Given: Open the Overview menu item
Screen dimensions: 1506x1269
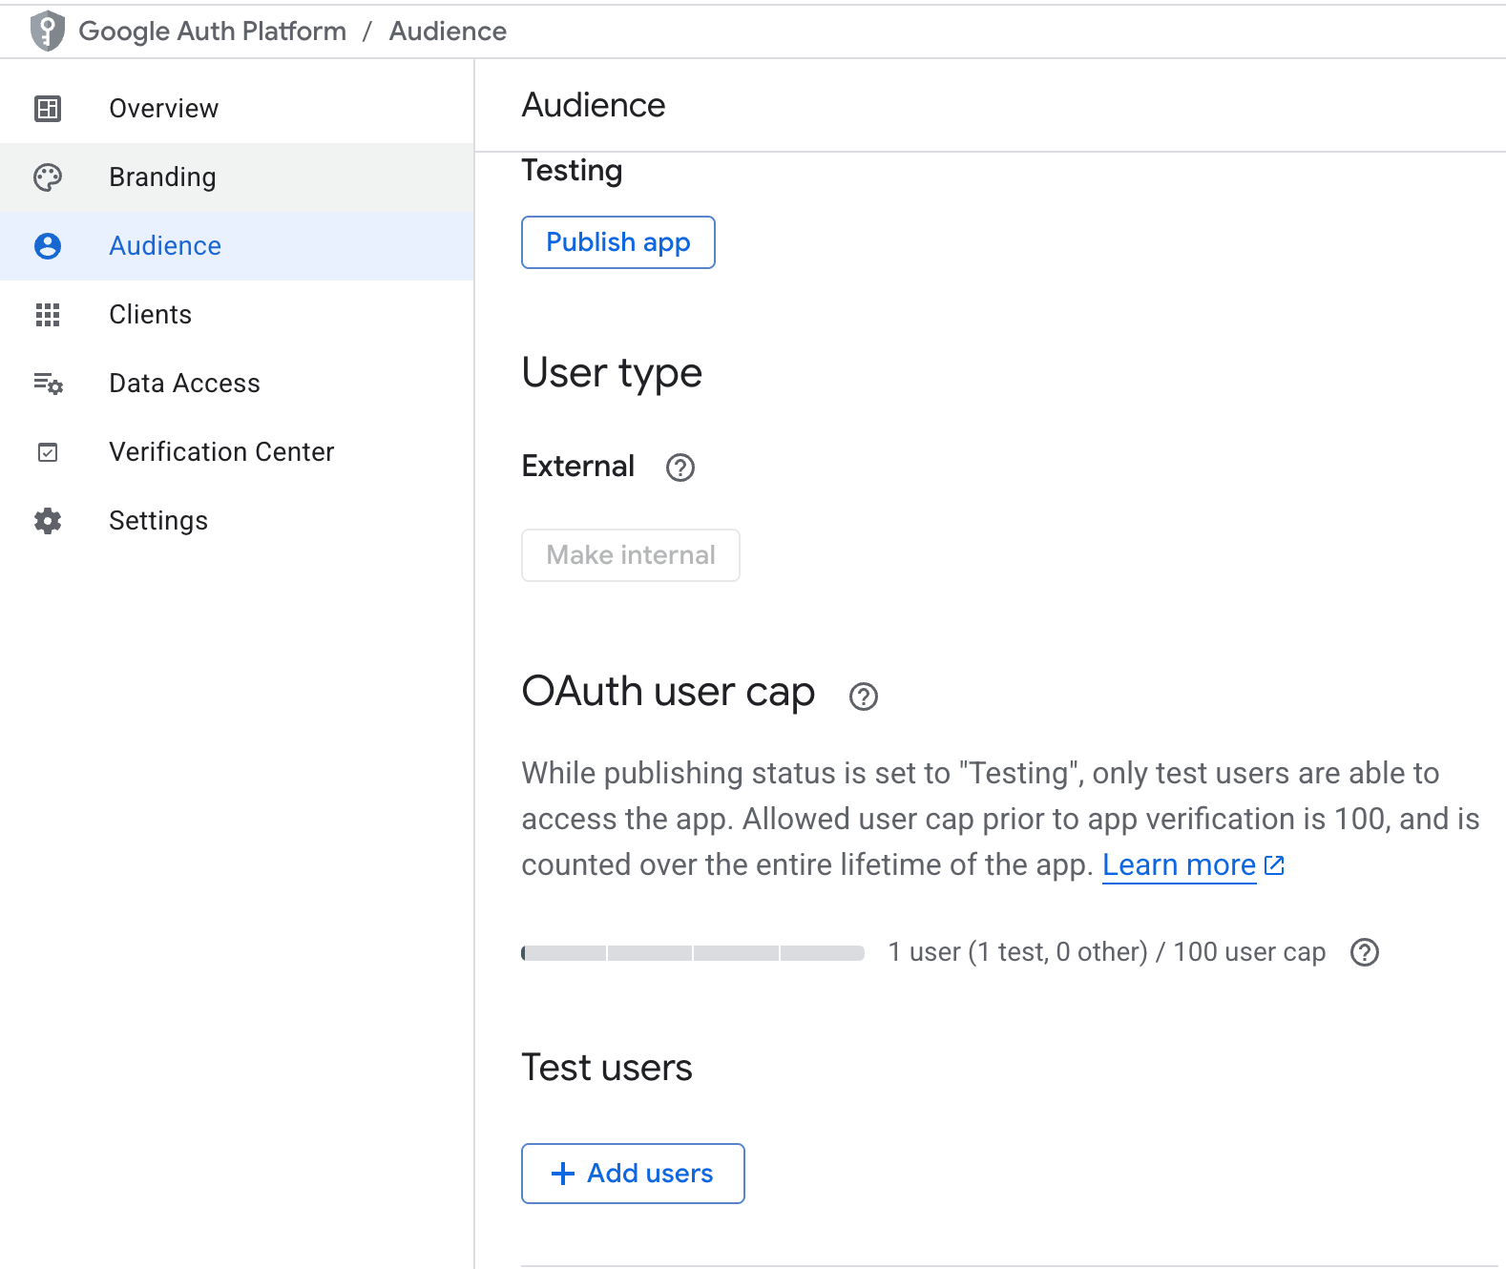Looking at the screenshot, I should click(x=237, y=109).
